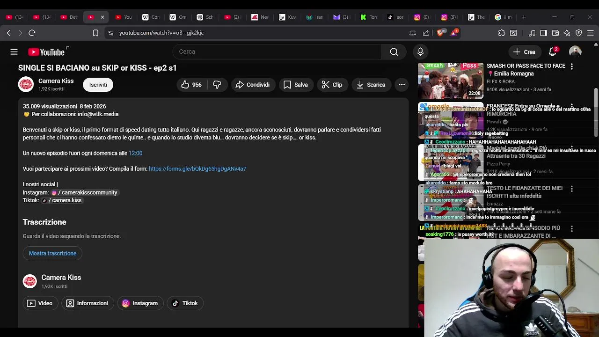The width and height of the screenshot is (599, 337).
Task: Switch to the 'Det' YouTube tab
Action: 69,17
